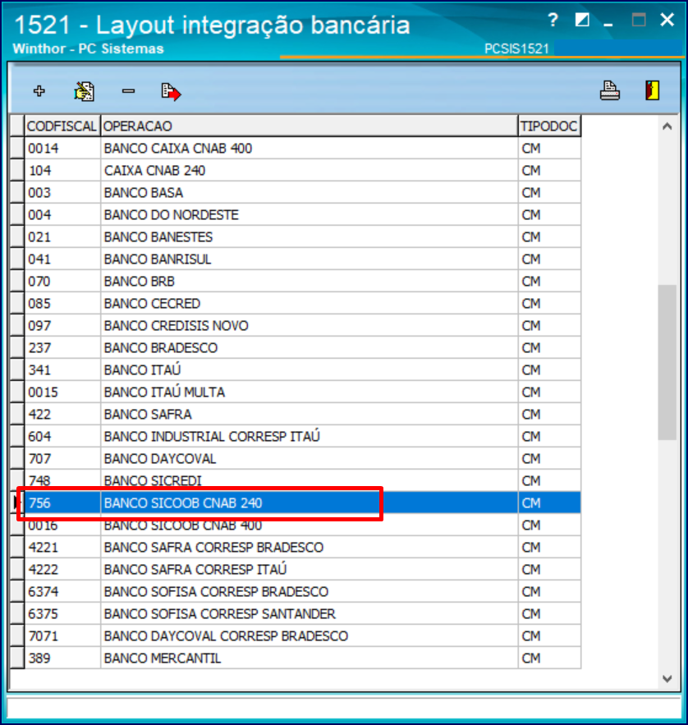This screenshot has height=725, width=688.
Task: Close the Layout integração bancária window
Action: click(667, 20)
